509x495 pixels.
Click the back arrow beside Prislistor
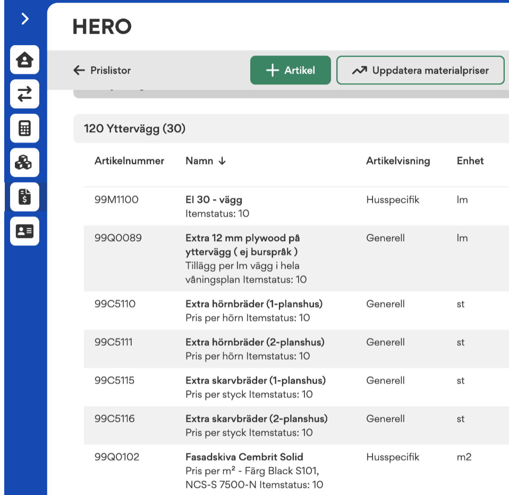79,70
